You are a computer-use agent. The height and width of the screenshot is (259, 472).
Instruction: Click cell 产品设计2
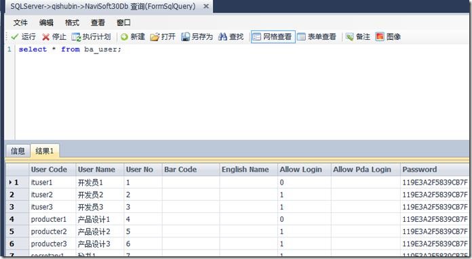pos(100,232)
